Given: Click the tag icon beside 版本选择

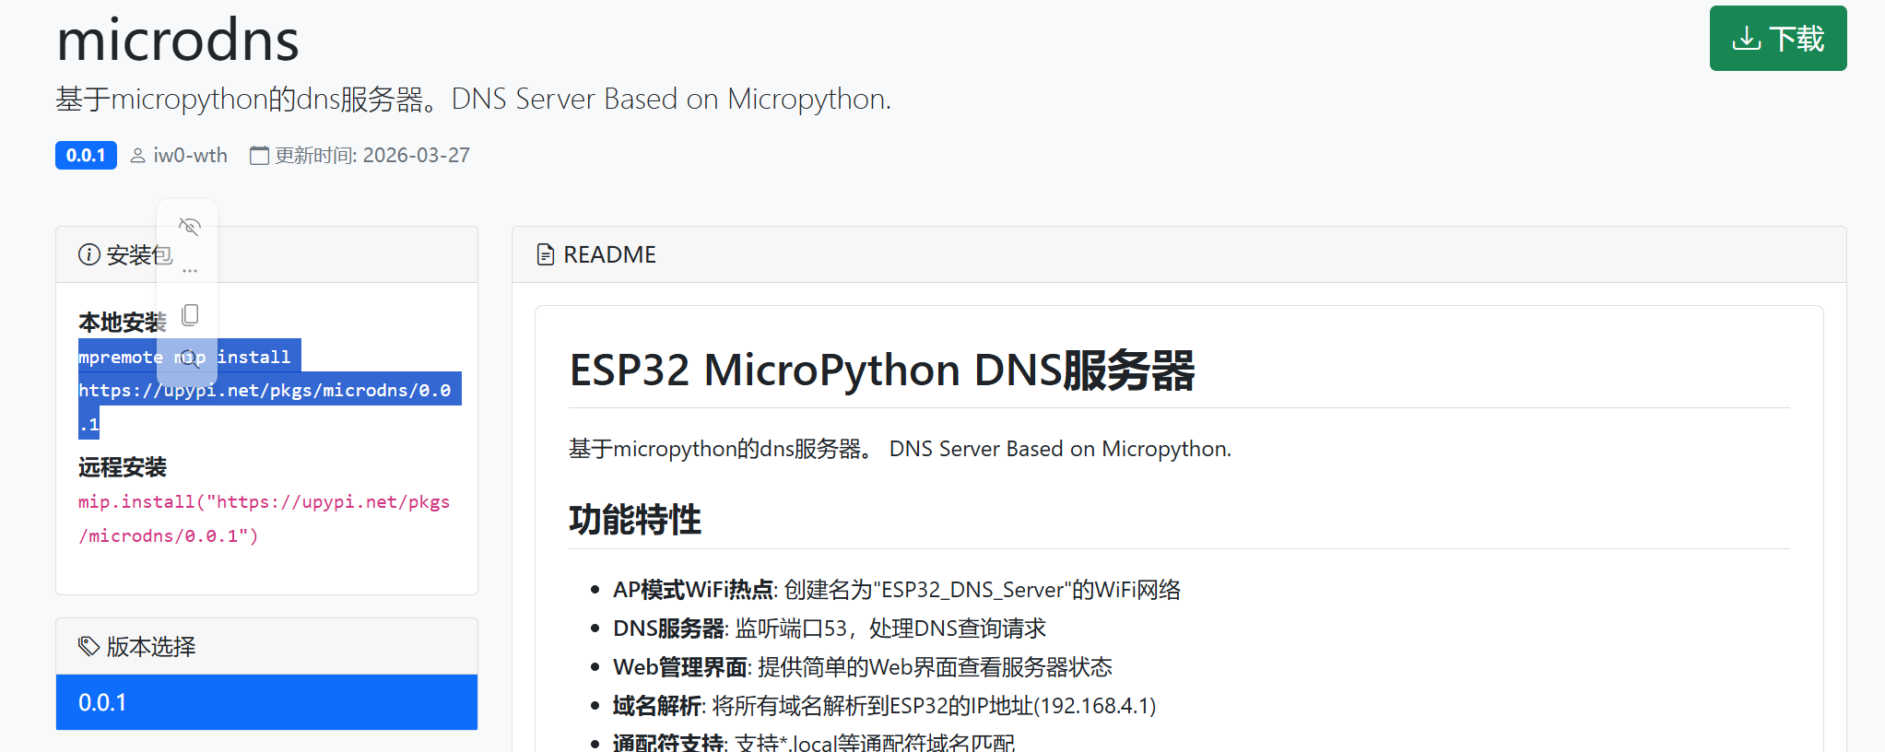Looking at the screenshot, I should 88,647.
